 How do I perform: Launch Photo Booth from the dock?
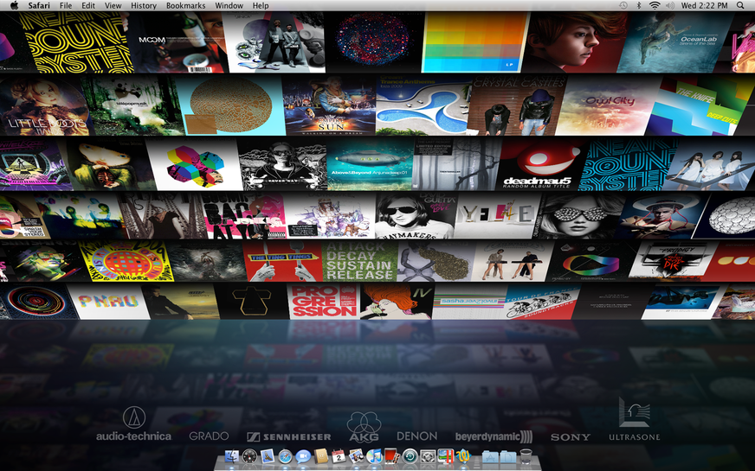pyautogui.click(x=391, y=456)
